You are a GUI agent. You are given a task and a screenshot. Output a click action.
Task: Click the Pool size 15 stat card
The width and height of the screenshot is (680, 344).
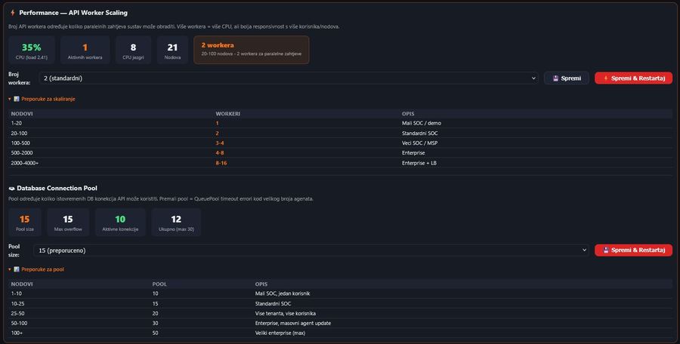(25, 223)
